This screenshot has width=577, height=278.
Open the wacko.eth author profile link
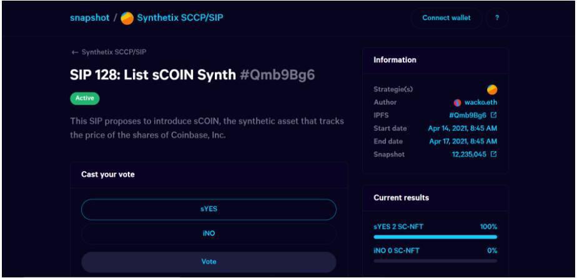481,102
